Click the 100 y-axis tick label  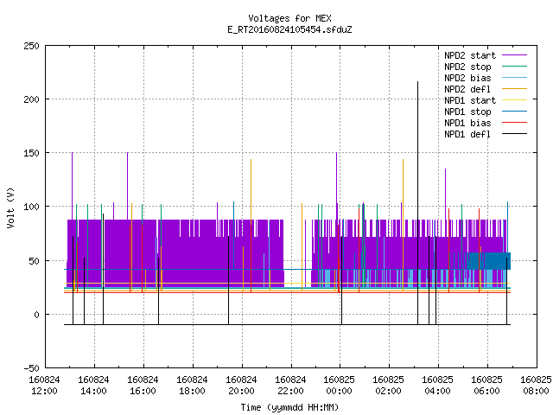31,207
